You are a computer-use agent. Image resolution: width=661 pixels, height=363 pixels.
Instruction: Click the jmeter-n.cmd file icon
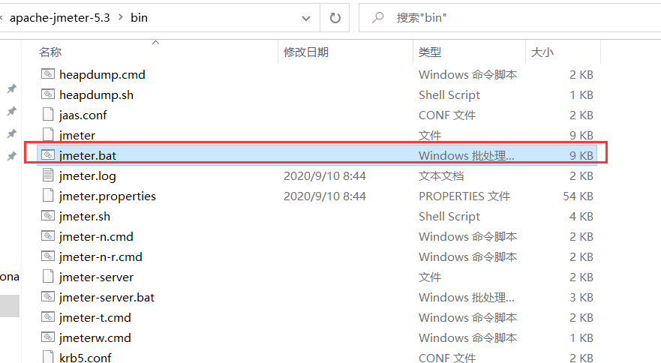click(48, 236)
